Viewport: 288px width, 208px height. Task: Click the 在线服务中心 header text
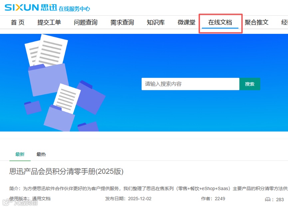[x=74, y=9]
